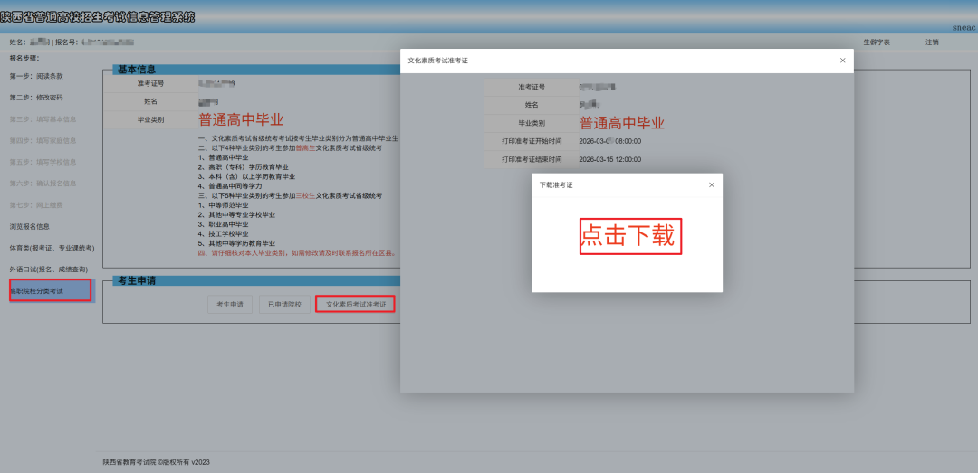Click the 已申请院校 button
This screenshot has width=978, height=473.
click(x=284, y=305)
